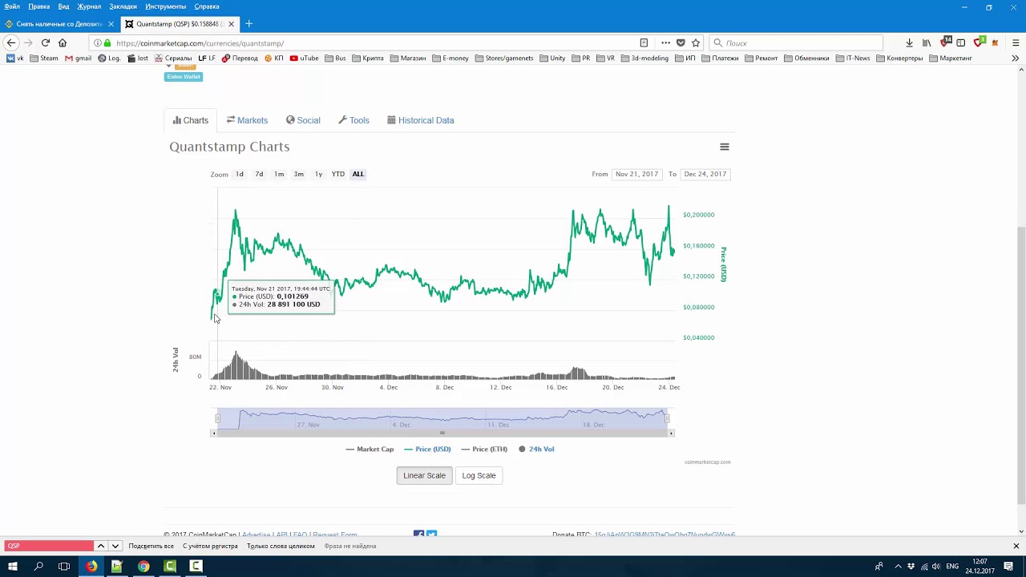Click right handle of chart range navigator
Screen dimensions: 1026x577
click(667, 418)
